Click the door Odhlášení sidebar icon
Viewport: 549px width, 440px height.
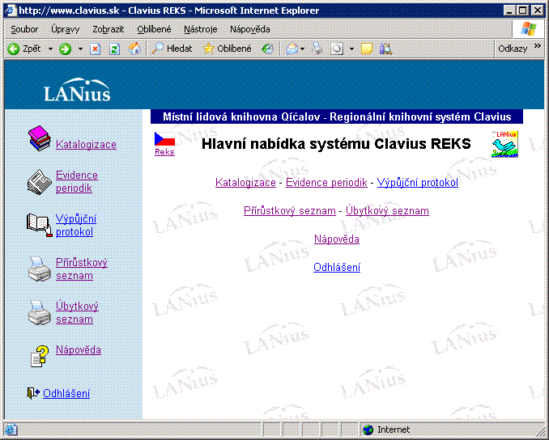click(x=33, y=393)
